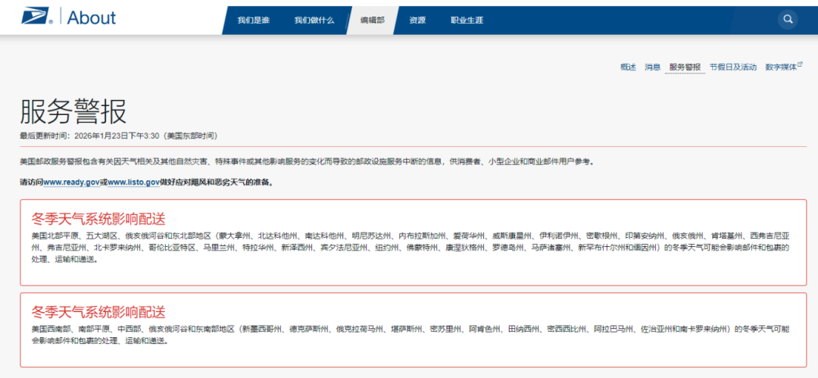Follow the www.listo.gov hyperlink
The height and width of the screenshot is (378, 818).
(133, 183)
